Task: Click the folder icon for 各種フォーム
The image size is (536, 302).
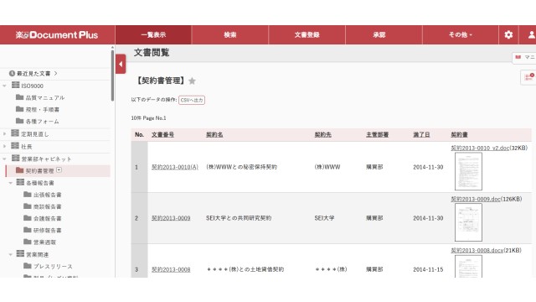Action: coord(20,121)
